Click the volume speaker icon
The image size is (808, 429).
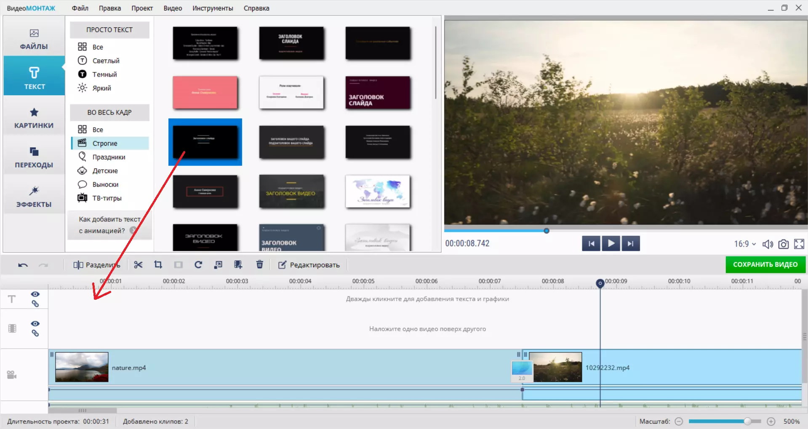pyautogui.click(x=768, y=244)
